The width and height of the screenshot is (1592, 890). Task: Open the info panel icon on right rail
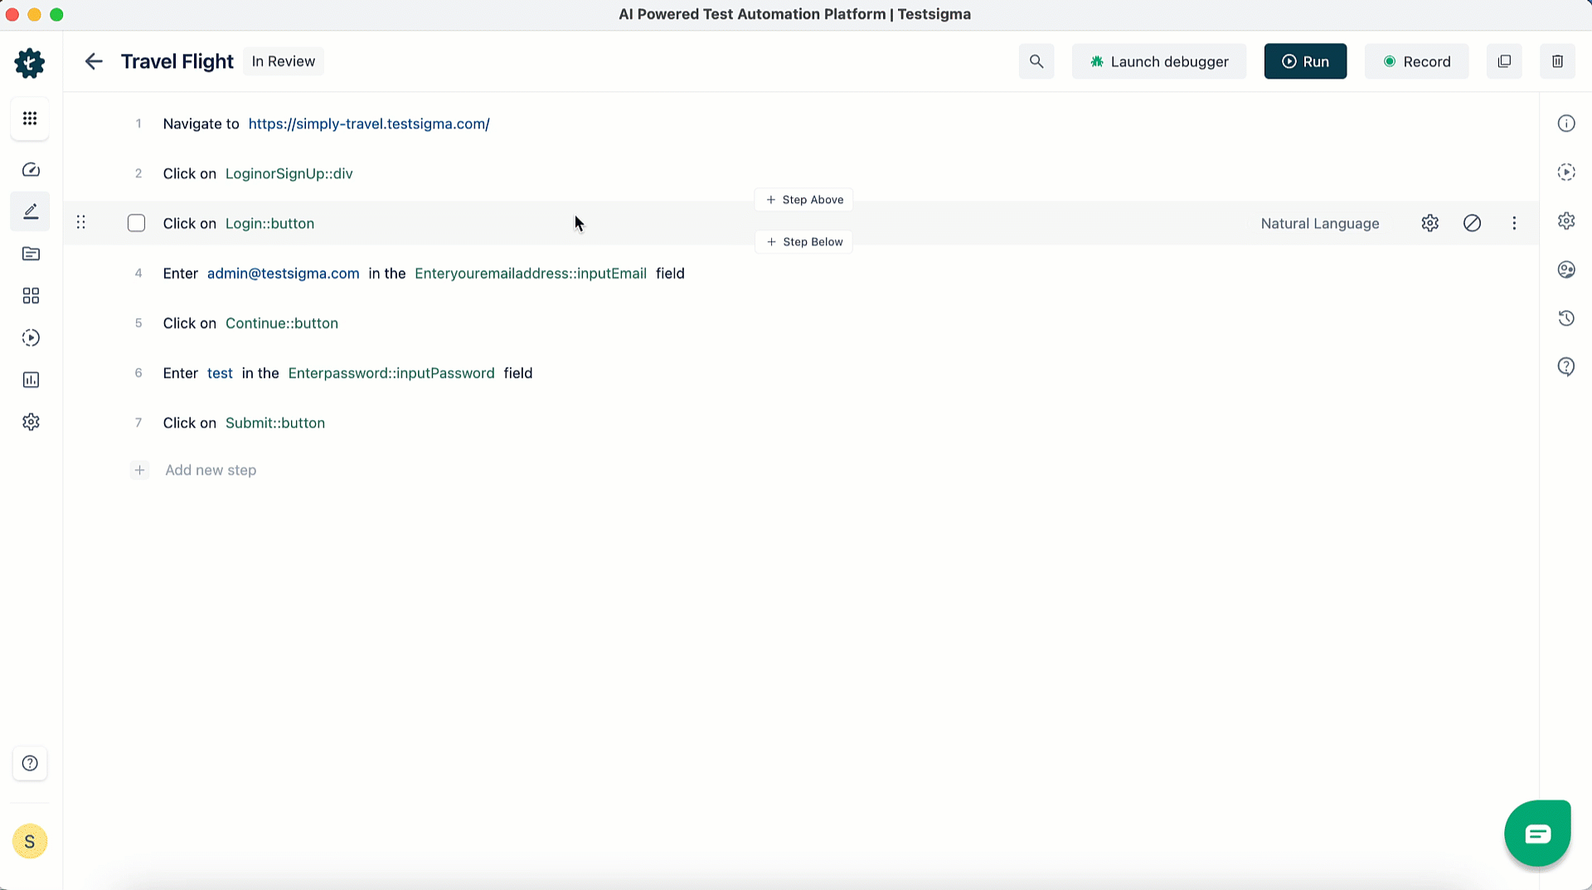(1566, 123)
